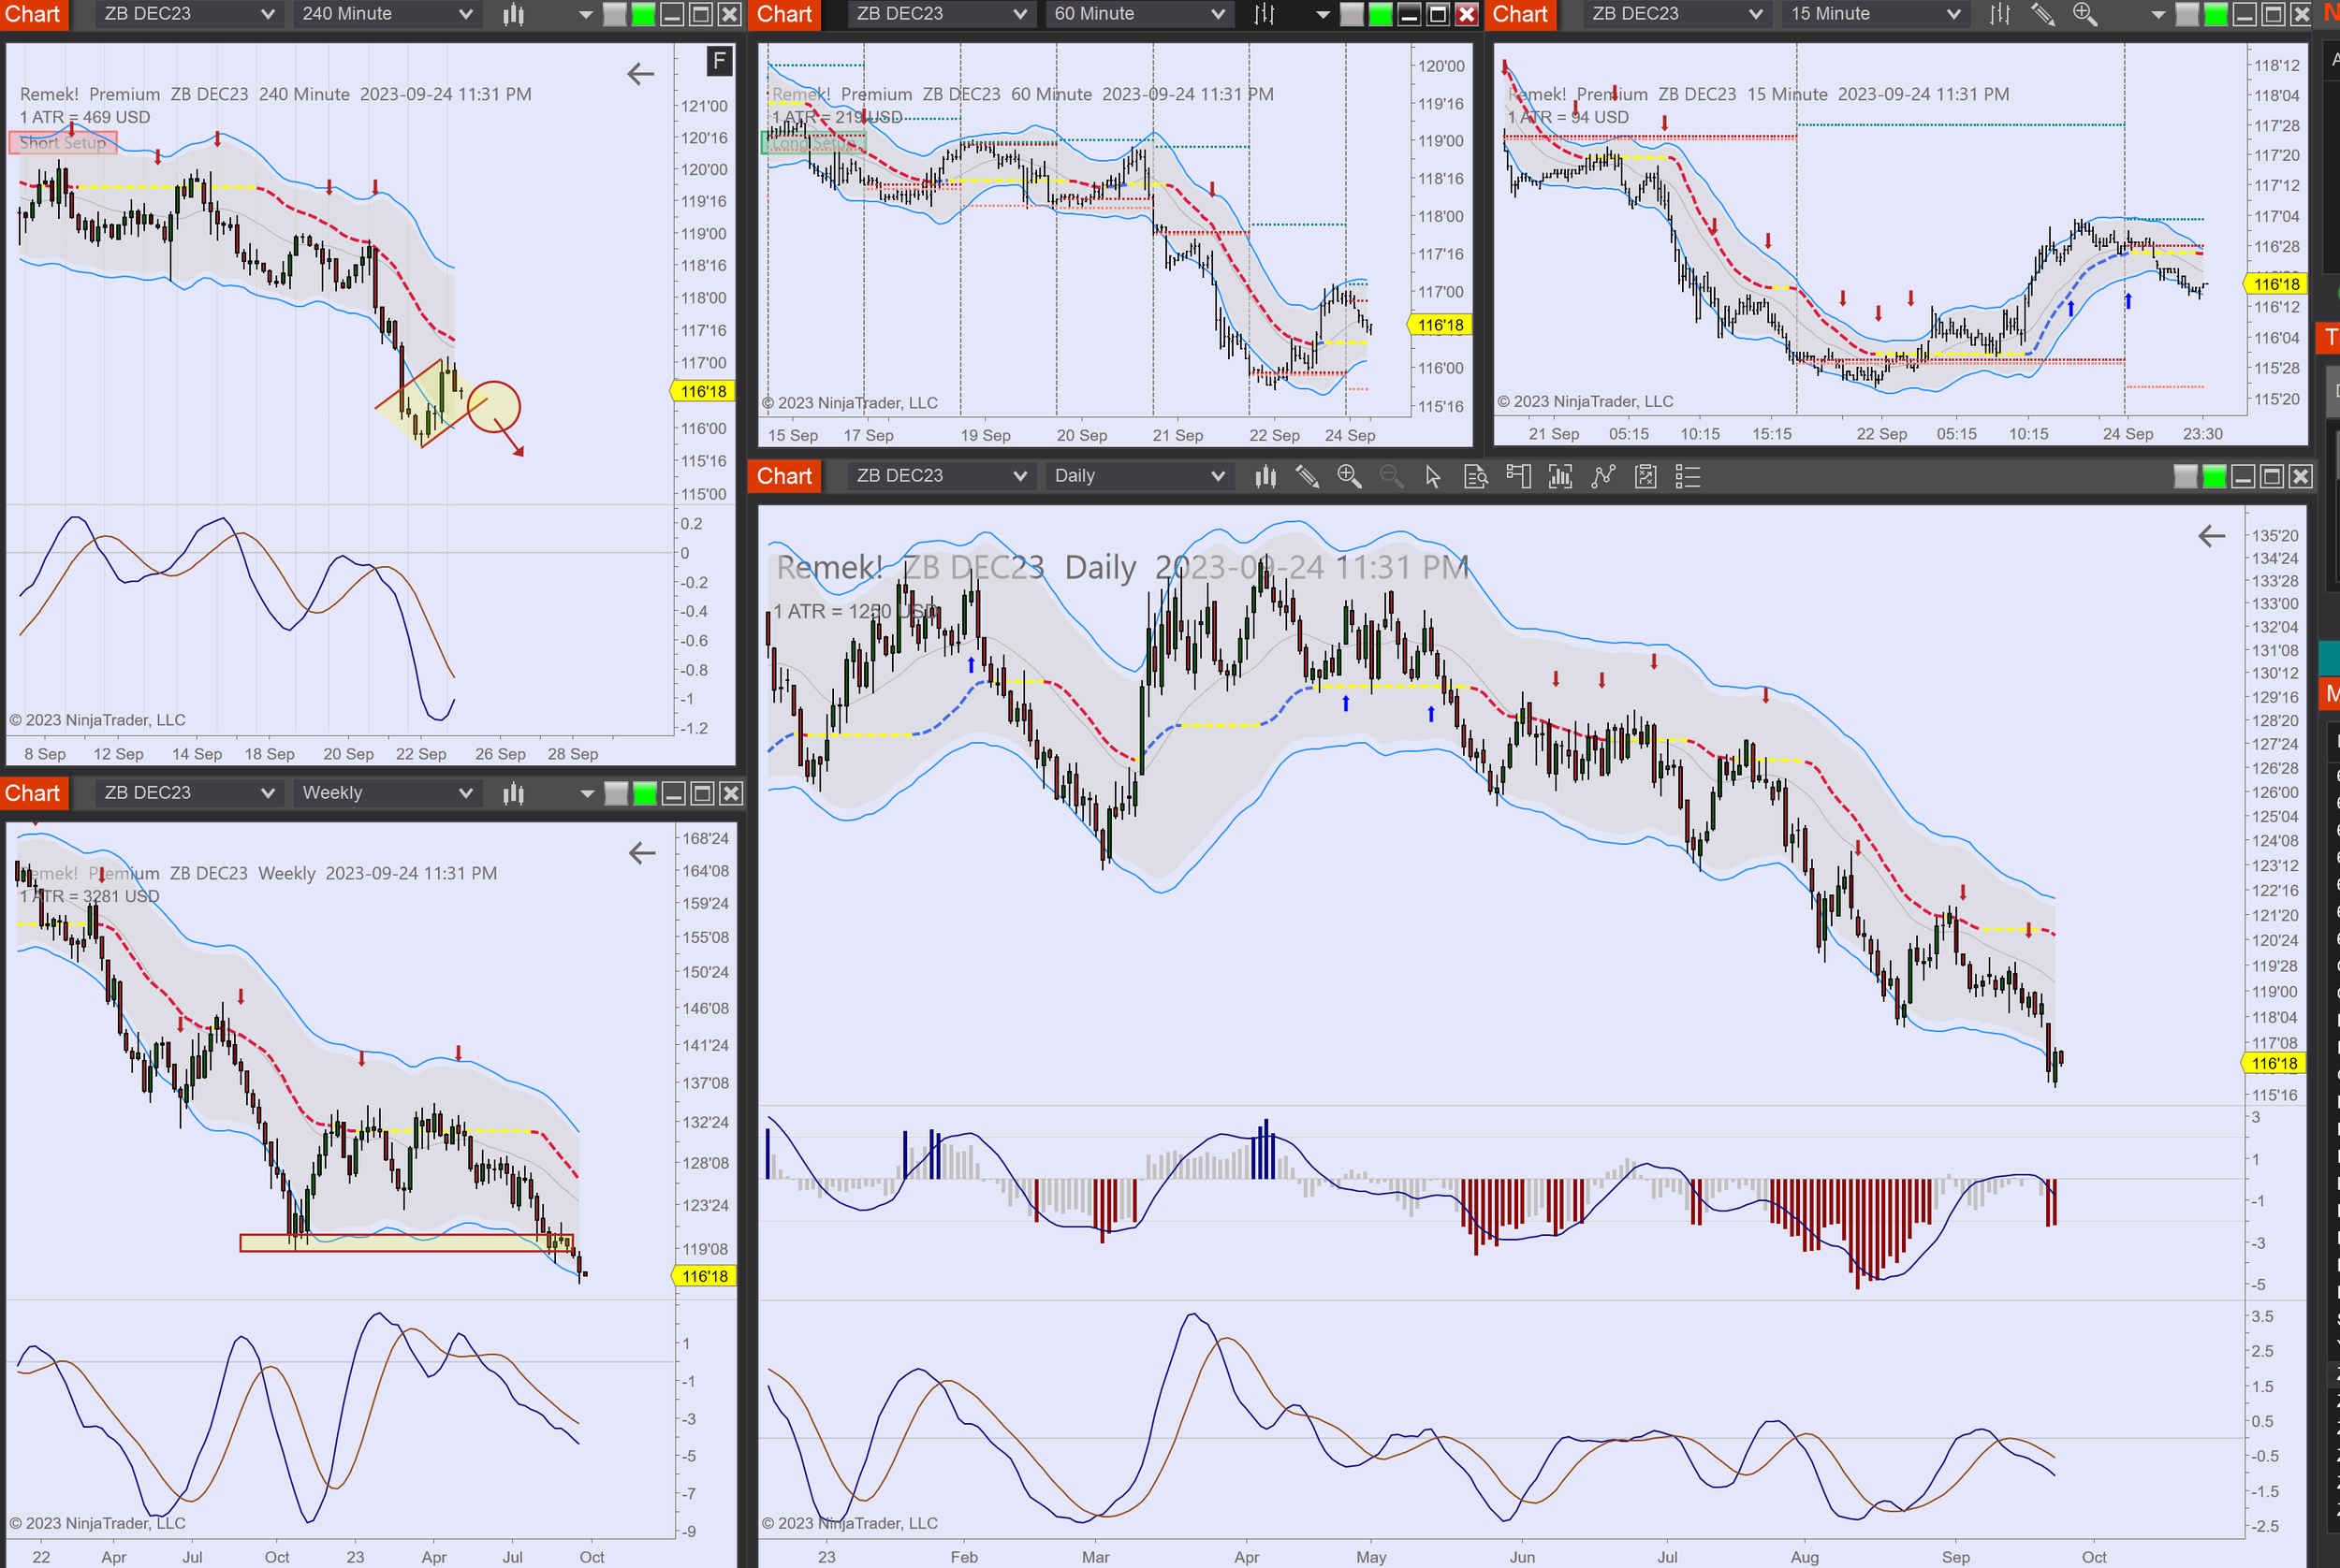
Task: Open Strategies icon on Daily chart
Action: (1602, 477)
